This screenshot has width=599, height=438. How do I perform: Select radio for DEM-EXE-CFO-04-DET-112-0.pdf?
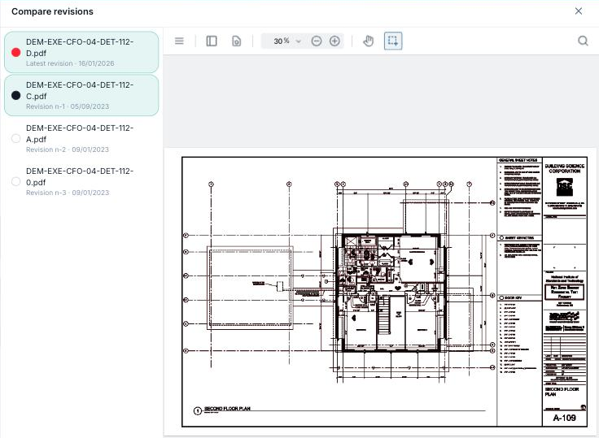(x=16, y=181)
